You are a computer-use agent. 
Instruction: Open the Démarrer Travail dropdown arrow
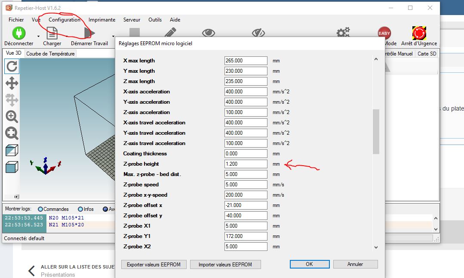click(113, 37)
